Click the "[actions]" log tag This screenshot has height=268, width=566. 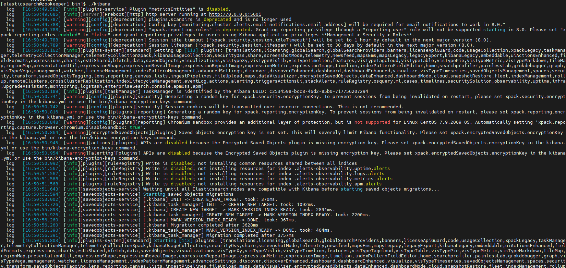click(x=100, y=143)
